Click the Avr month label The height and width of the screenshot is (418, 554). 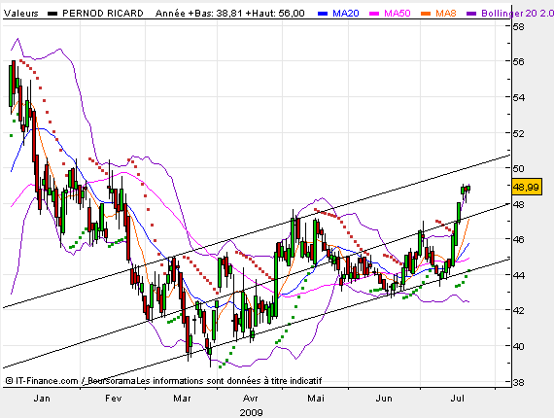click(x=250, y=399)
